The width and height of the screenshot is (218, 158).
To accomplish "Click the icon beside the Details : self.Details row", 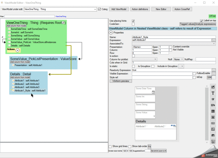I will 9,45.
